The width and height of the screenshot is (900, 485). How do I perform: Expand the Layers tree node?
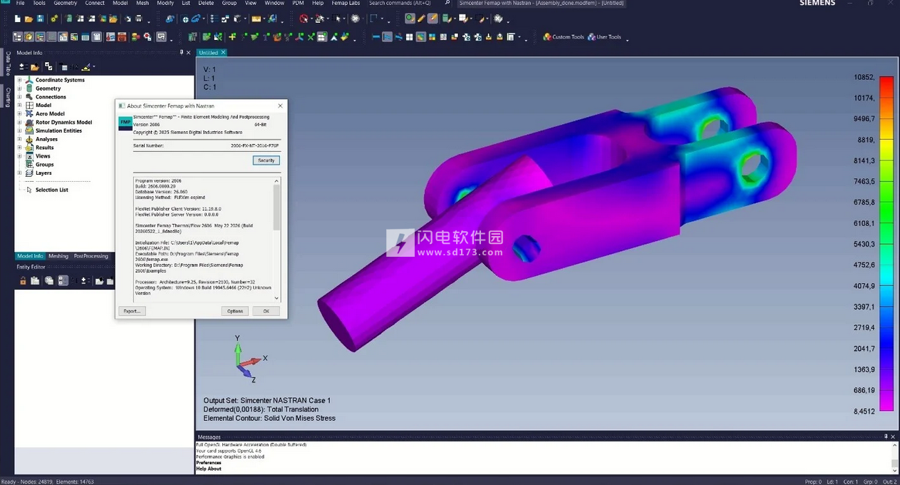click(19, 173)
